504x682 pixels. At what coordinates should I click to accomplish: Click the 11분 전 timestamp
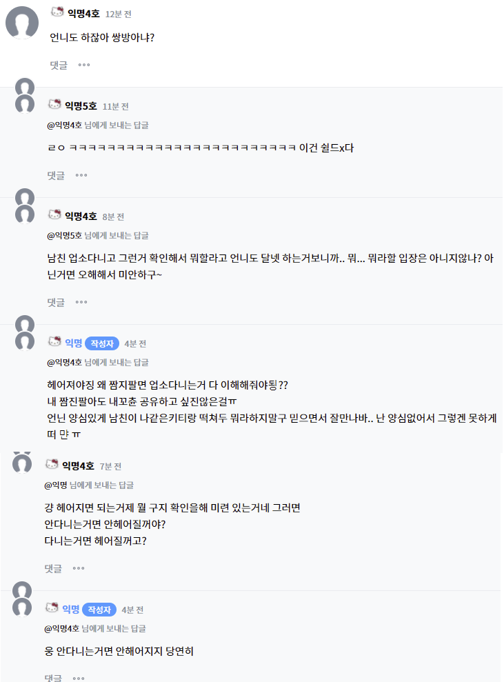click(115, 106)
